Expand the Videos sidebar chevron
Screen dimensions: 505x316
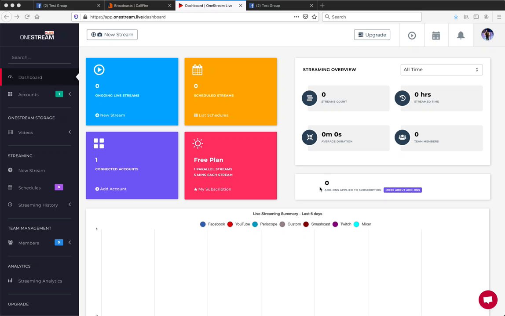coord(70,132)
